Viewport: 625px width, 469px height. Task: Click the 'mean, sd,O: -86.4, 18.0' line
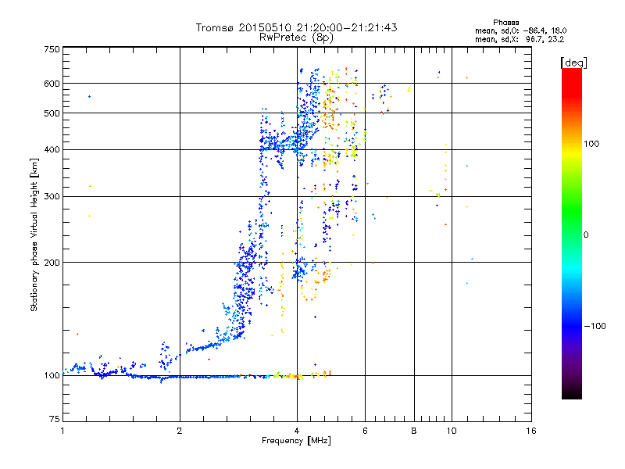(520, 30)
